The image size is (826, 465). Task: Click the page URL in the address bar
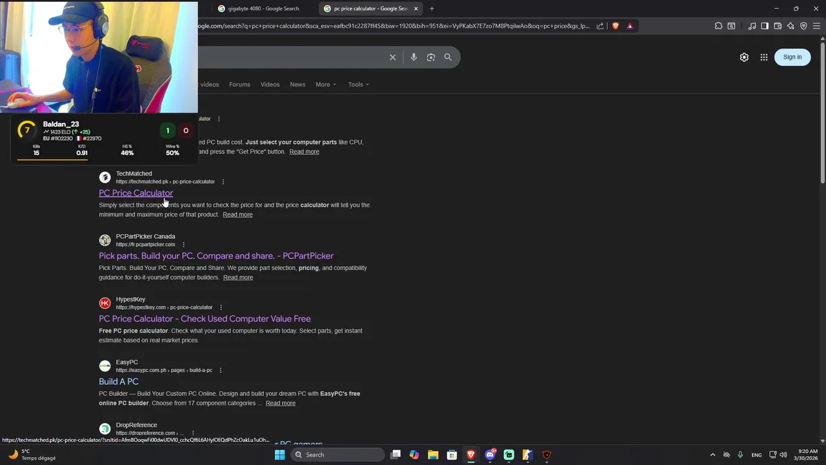394,26
